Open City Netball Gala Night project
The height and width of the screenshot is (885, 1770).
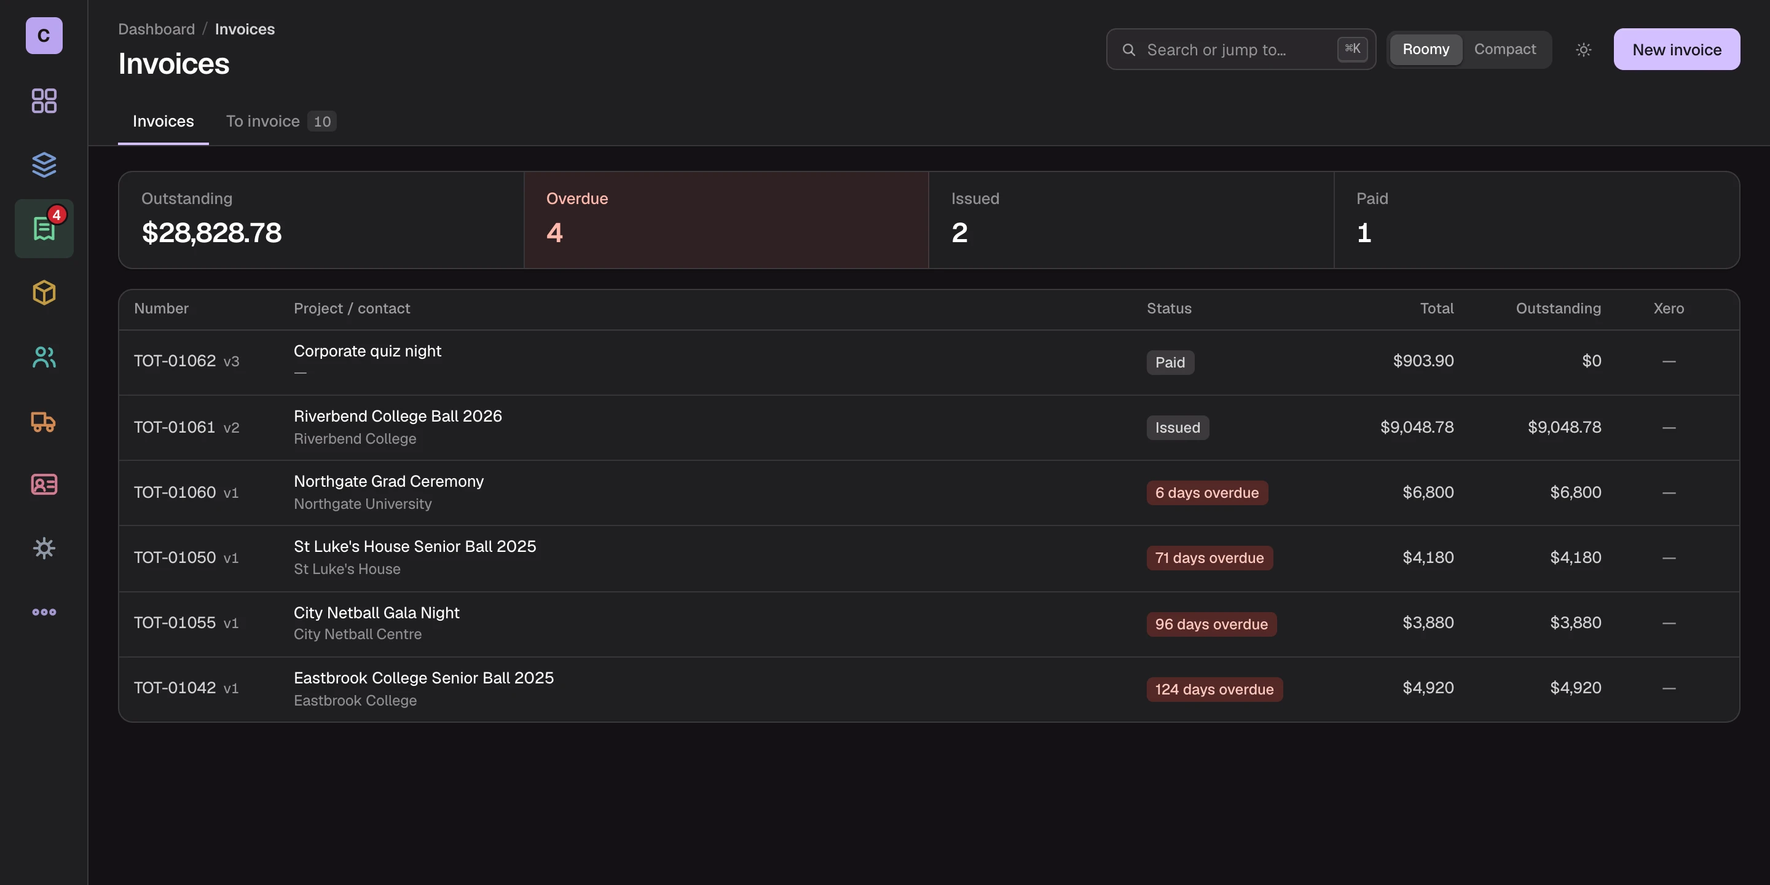click(x=377, y=612)
